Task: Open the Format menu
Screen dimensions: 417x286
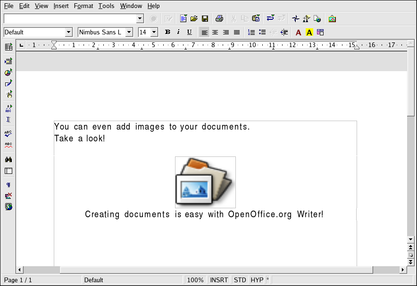Action: (x=83, y=6)
